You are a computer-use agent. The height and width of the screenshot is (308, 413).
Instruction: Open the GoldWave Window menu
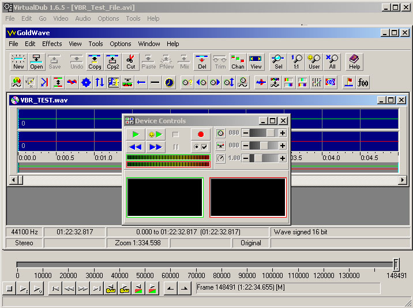tap(149, 44)
